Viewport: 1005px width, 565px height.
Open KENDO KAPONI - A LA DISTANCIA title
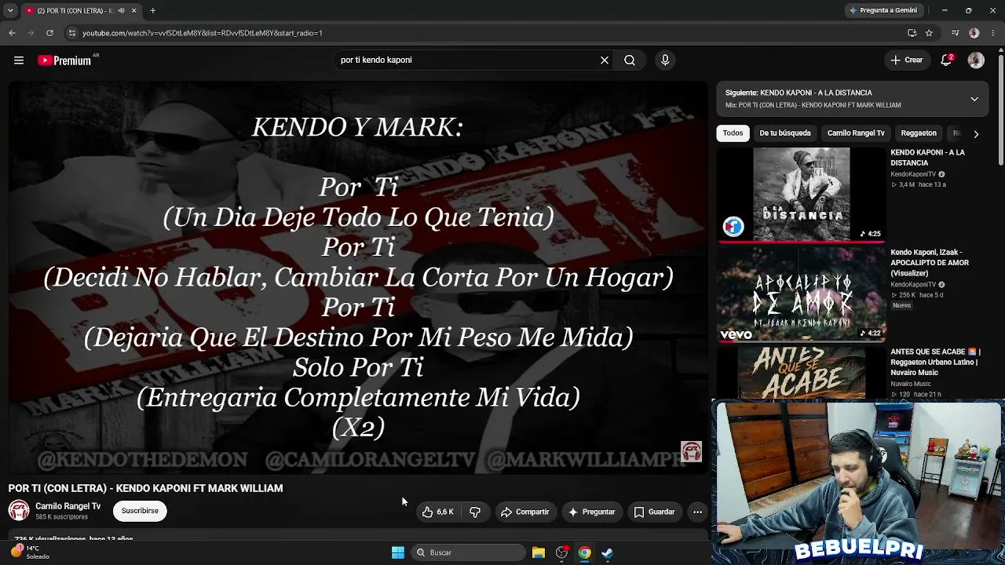[x=927, y=158]
